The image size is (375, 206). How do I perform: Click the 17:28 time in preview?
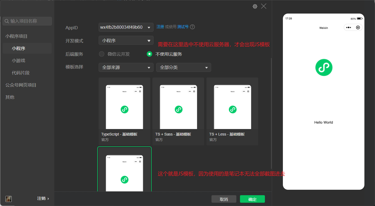289,18
